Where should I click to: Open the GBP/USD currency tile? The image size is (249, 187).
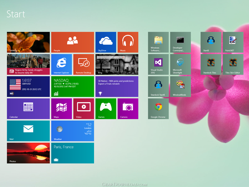point(28,87)
